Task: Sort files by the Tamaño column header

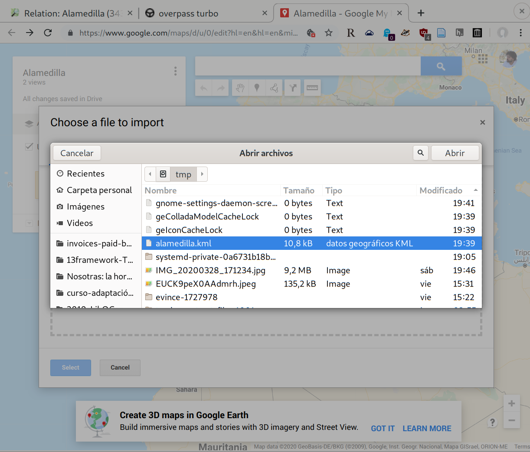Action: [301, 190]
